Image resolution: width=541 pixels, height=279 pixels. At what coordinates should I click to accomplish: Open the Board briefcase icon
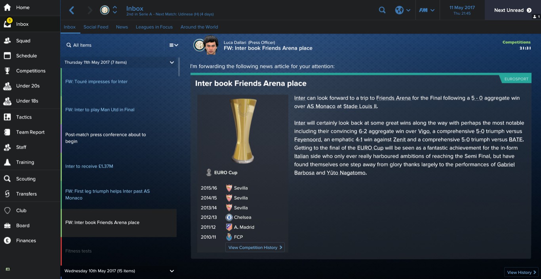coord(7,225)
